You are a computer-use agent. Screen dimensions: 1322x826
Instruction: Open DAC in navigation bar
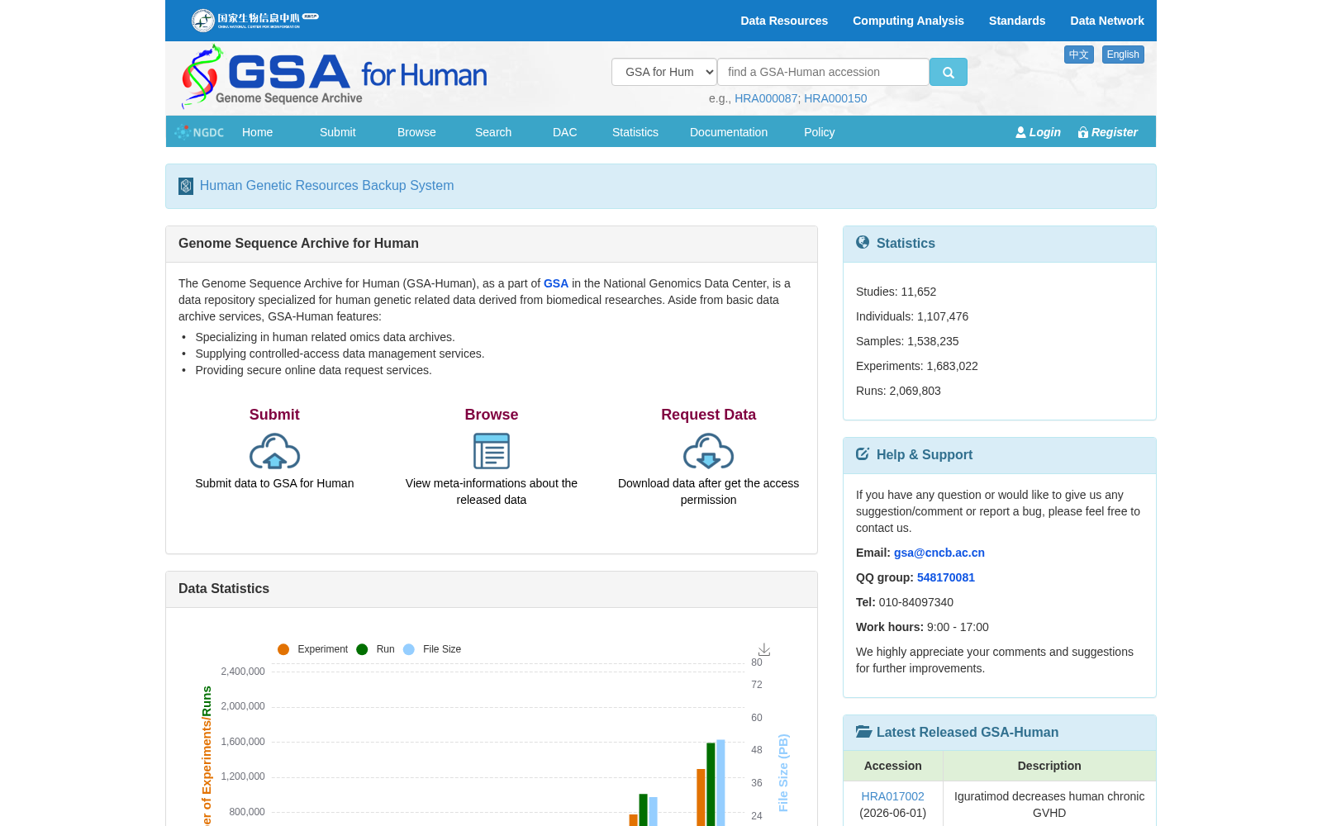click(564, 132)
